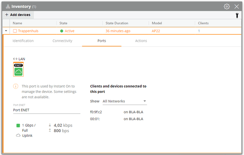Click the Uplink label text
Viewport: 244px width, 155px height.
click(x=27, y=136)
